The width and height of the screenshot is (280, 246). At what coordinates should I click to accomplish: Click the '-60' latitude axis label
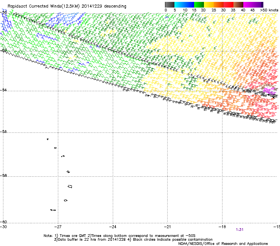point(3,222)
